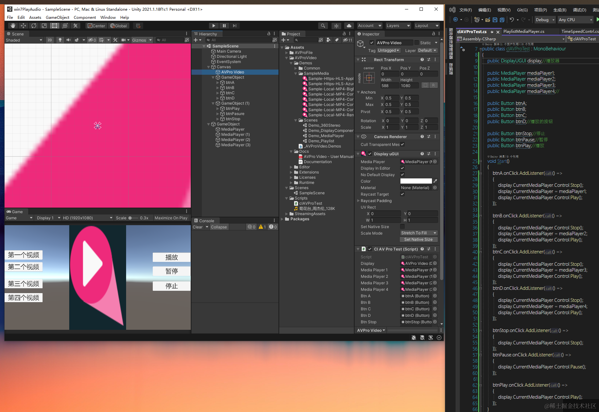Open Scale Mode Stretch To Fill dropdown
Image resolution: width=599 pixels, height=412 pixels.
pyautogui.click(x=419, y=233)
